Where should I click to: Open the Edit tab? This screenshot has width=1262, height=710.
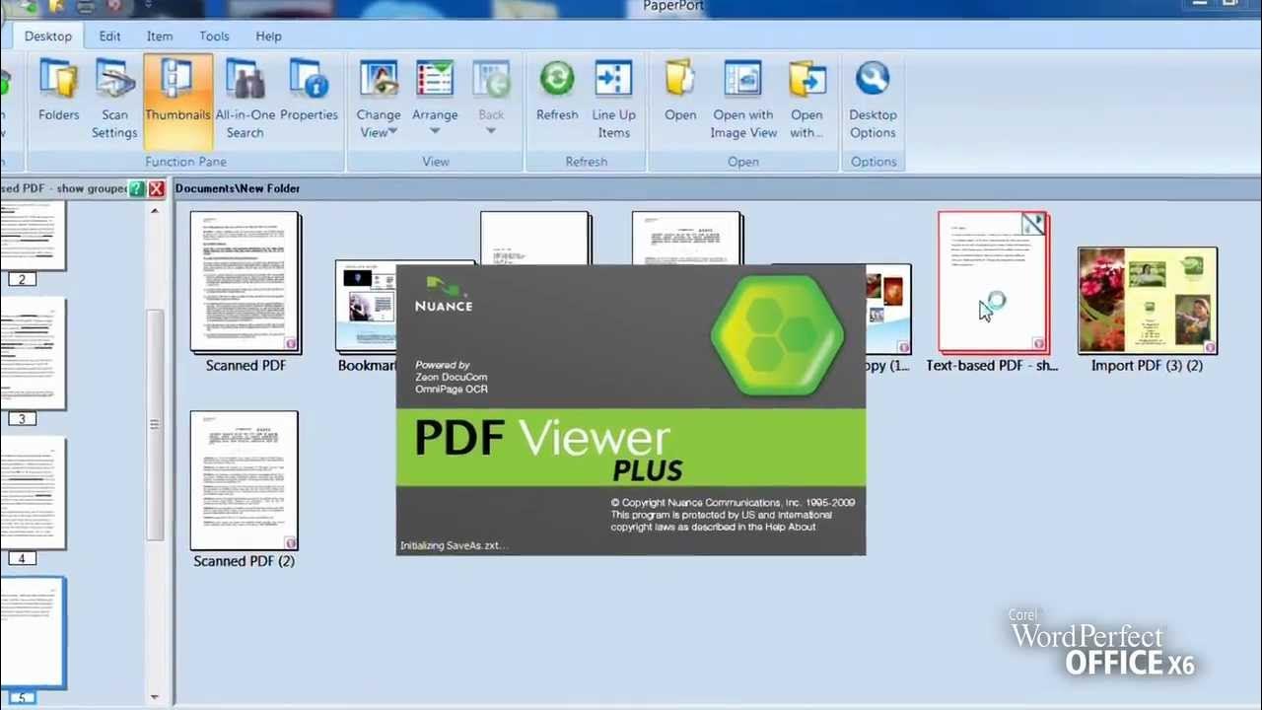[109, 36]
